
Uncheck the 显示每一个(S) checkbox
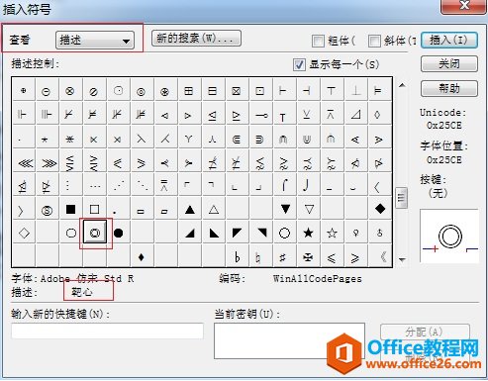pos(299,64)
